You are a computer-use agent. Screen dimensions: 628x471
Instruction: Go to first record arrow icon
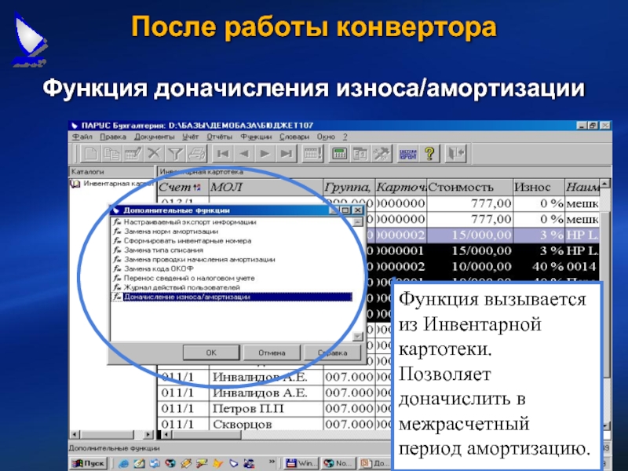[x=223, y=153]
